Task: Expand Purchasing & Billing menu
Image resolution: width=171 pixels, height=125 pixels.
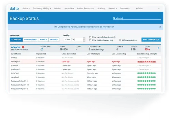Action: (42, 9)
